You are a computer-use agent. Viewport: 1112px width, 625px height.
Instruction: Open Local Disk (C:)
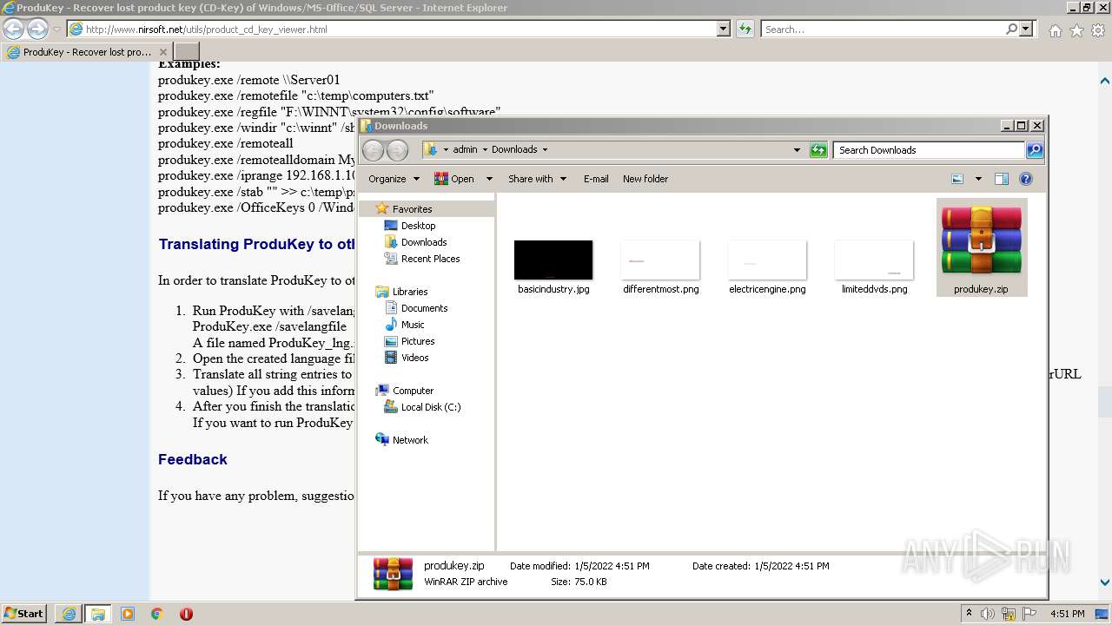430,407
